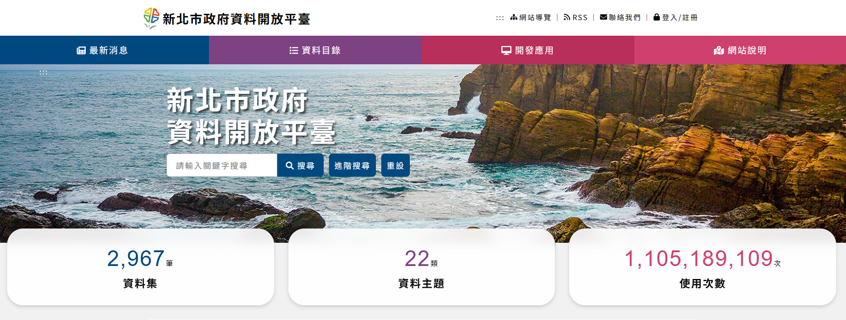Click the 進階搜尋 button
The height and width of the screenshot is (320, 846).
click(x=352, y=166)
